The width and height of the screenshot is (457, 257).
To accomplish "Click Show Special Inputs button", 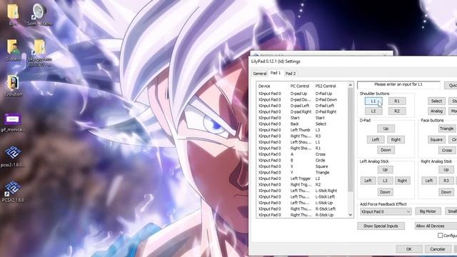I will pyautogui.click(x=381, y=226).
